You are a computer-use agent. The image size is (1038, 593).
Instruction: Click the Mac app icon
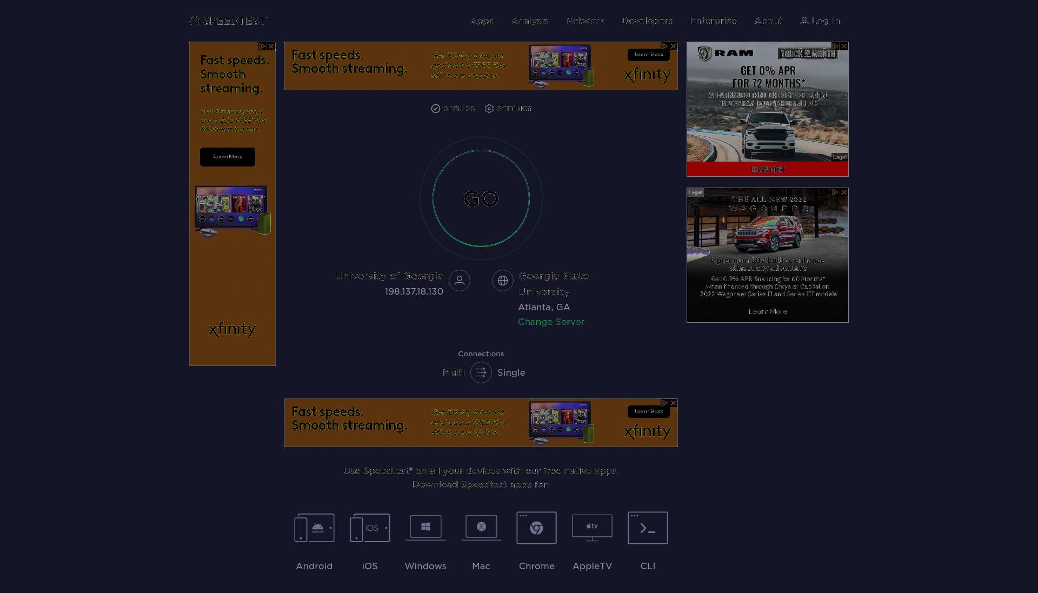click(x=481, y=528)
